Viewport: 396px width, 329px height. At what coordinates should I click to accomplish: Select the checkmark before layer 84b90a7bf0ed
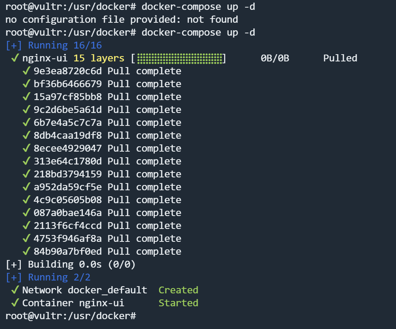(26, 252)
